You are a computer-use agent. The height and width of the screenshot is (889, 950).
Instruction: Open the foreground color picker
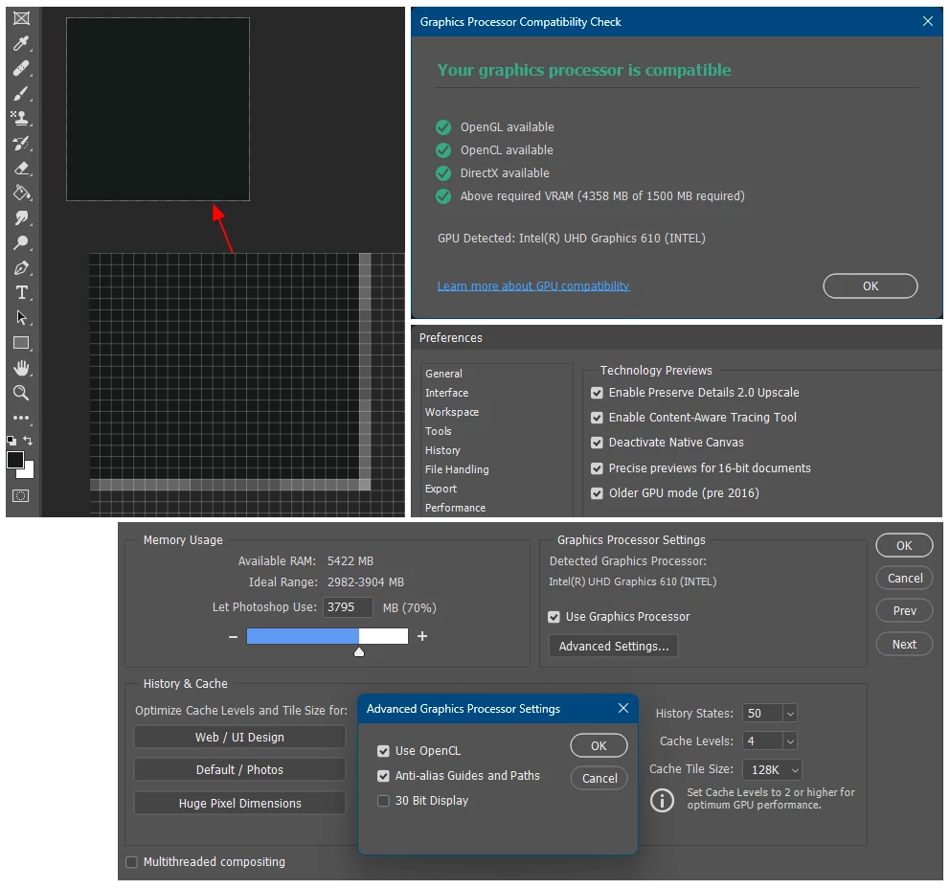(x=14, y=459)
